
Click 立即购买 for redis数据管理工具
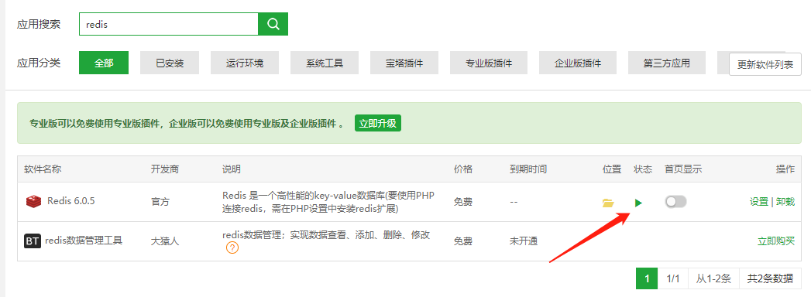point(776,241)
